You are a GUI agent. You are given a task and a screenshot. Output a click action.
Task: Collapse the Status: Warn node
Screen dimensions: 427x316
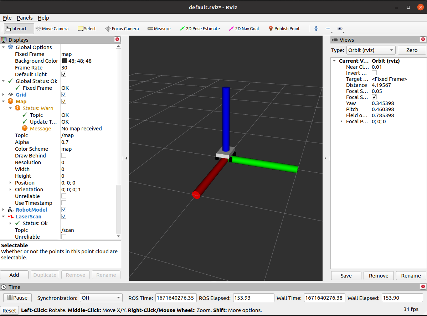tap(10, 108)
